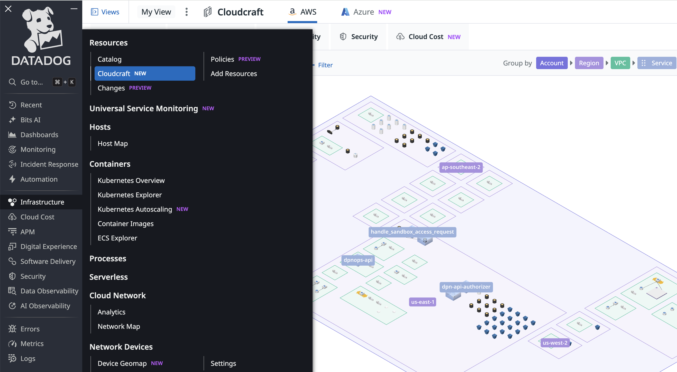
Task: Toggle the VPC group-by chip
Action: click(x=620, y=63)
